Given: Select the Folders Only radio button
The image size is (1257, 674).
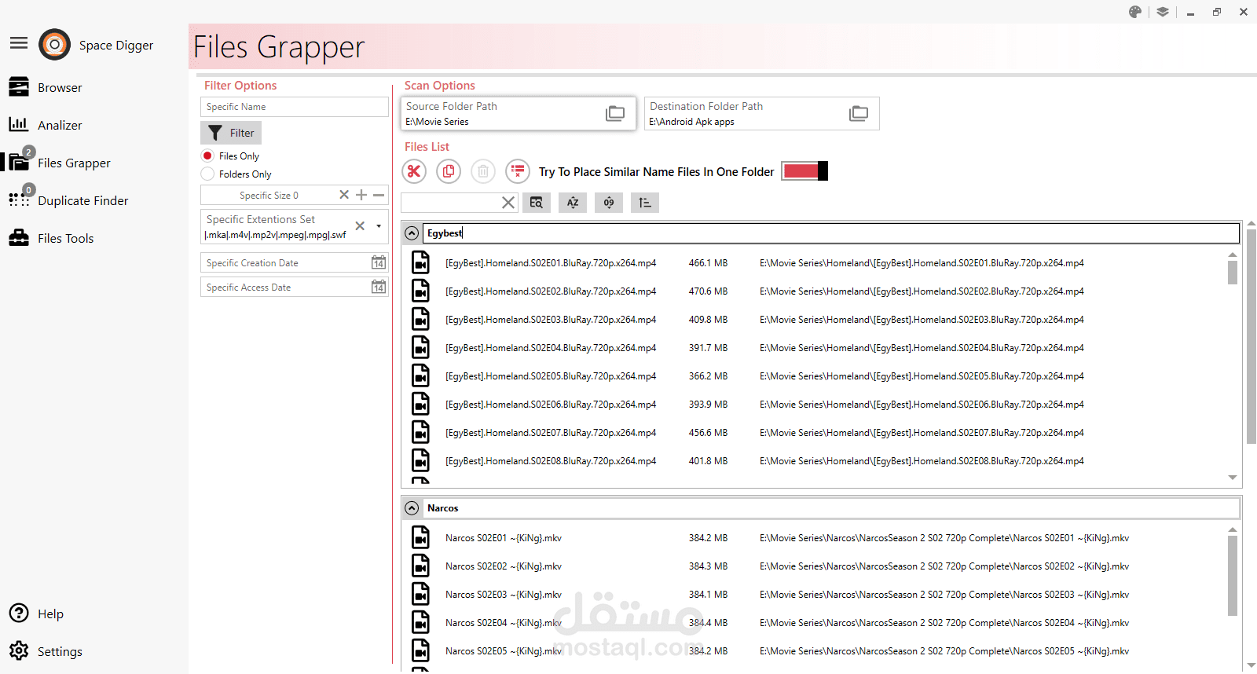Looking at the screenshot, I should tap(207, 174).
